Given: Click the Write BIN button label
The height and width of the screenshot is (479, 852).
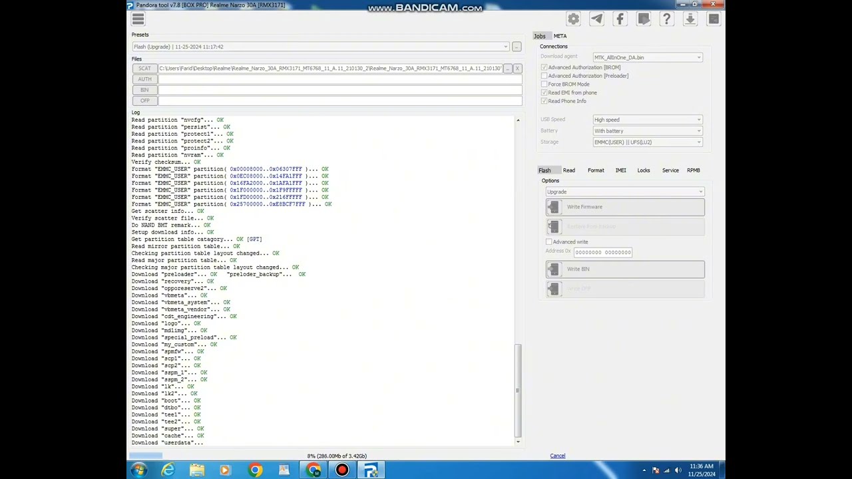Looking at the screenshot, I should coord(578,269).
